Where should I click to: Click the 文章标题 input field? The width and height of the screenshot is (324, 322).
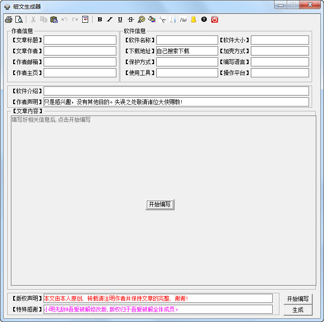point(80,40)
